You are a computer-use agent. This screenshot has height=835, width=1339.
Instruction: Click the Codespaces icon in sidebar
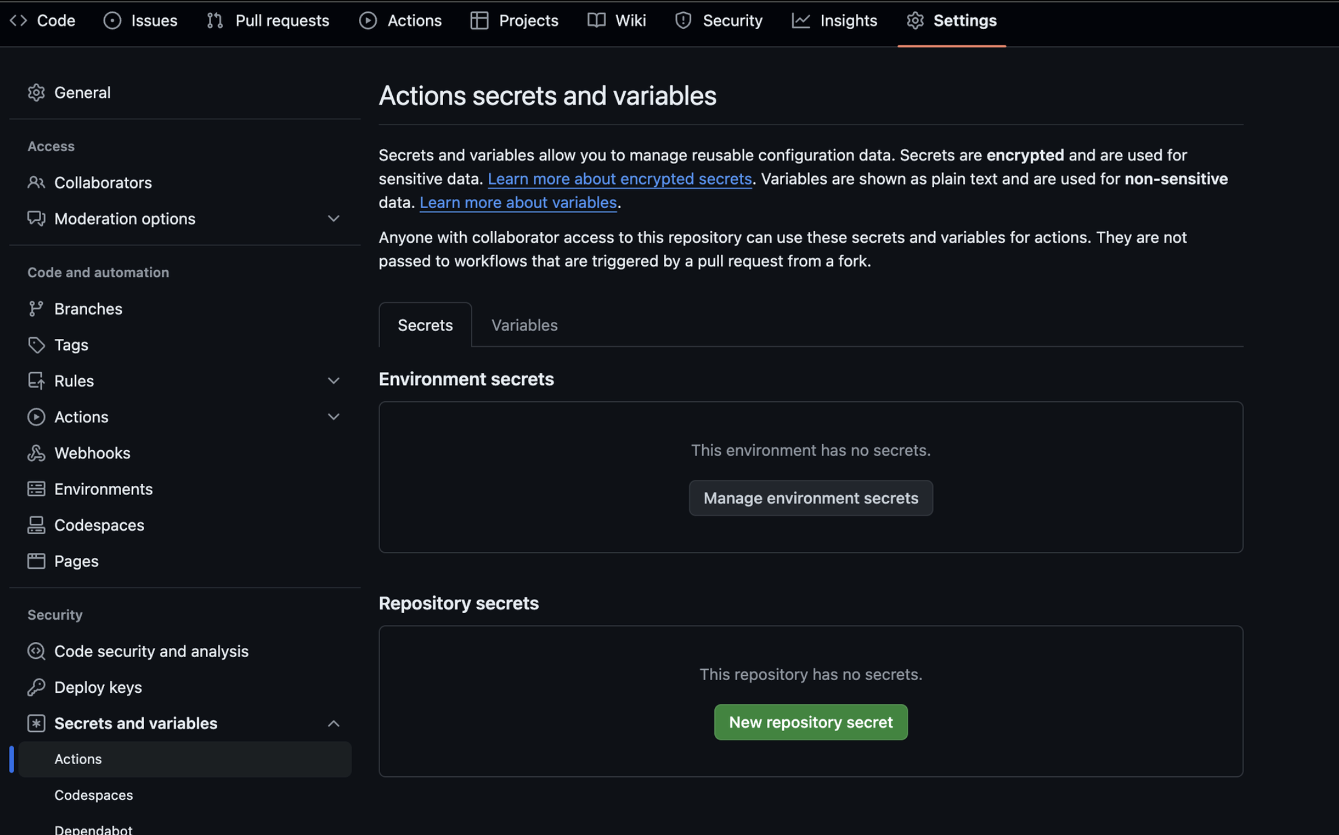(x=36, y=525)
